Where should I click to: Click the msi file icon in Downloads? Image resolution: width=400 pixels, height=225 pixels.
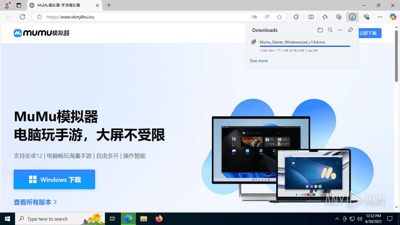coord(253,42)
